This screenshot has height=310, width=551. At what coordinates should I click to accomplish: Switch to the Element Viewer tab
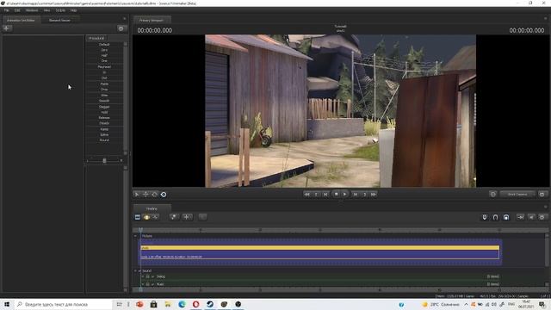[59, 21]
